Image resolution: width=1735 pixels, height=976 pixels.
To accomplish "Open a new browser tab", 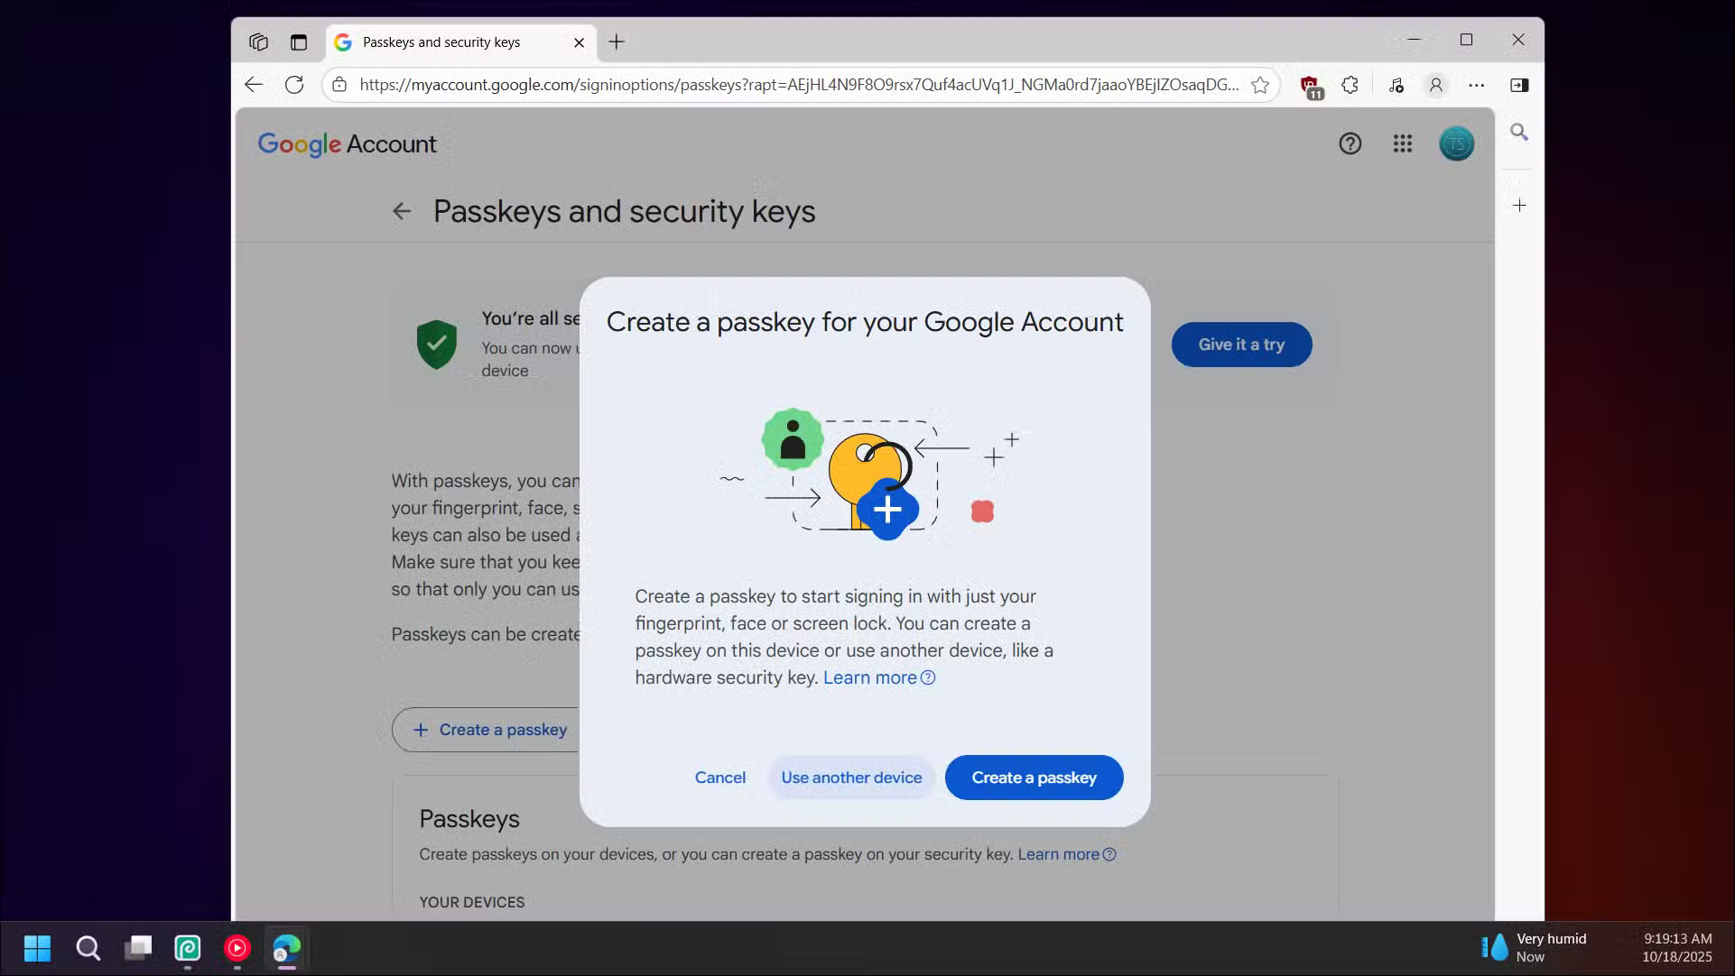I will coord(617,42).
